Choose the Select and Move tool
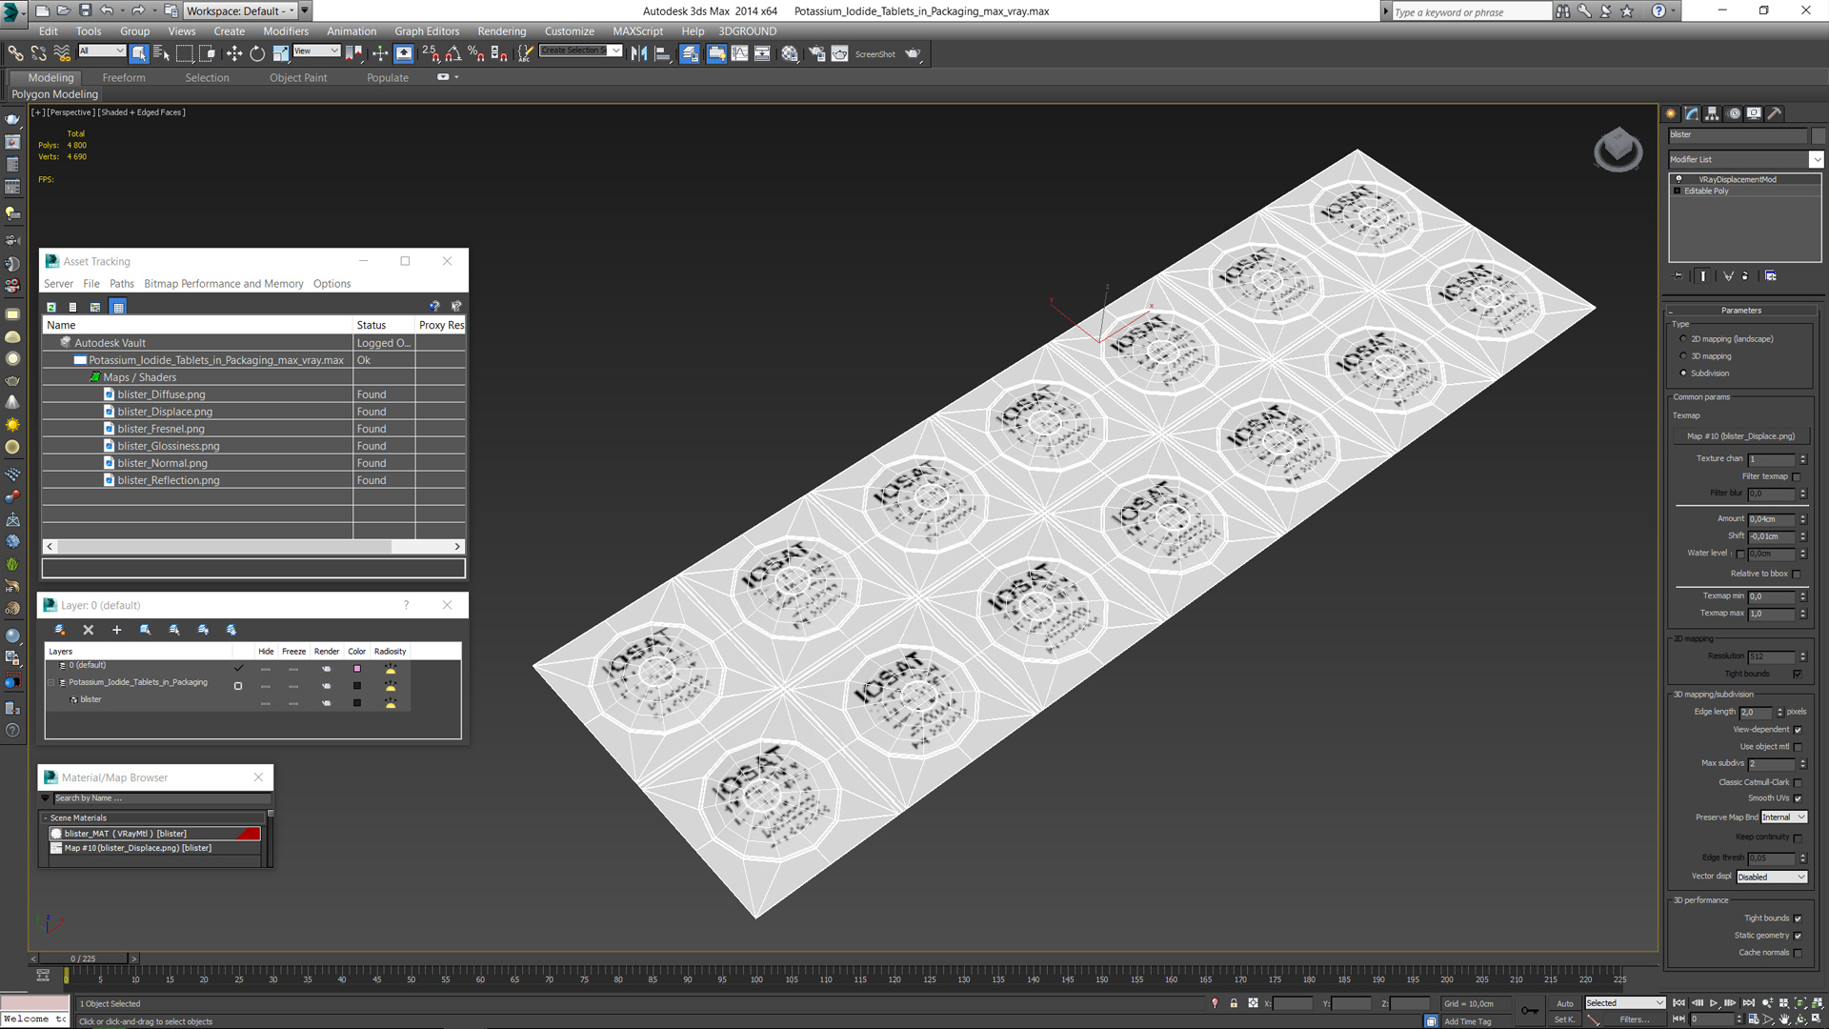The width and height of the screenshot is (1829, 1029). point(234,53)
